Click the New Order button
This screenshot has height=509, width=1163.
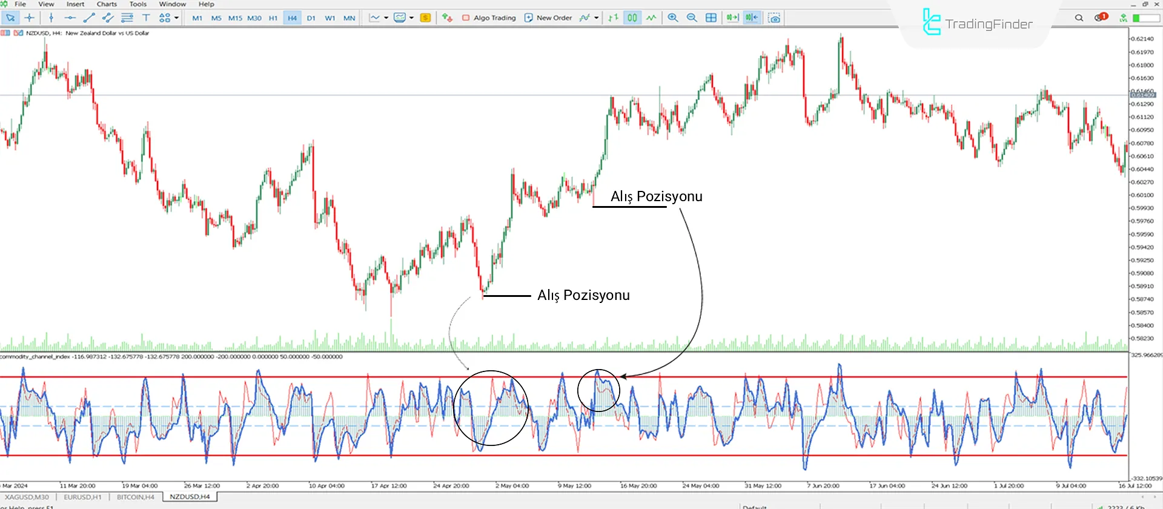(x=548, y=18)
